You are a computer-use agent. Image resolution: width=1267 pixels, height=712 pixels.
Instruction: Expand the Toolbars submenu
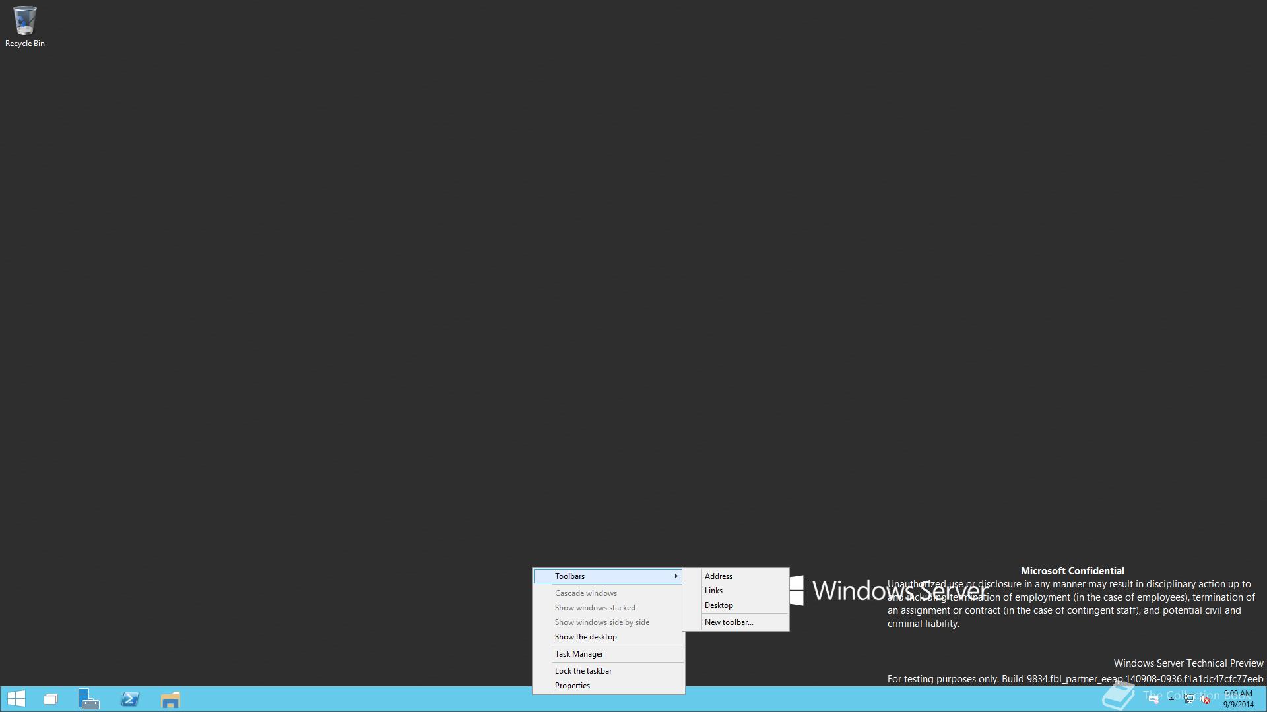[x=608, y=576]
